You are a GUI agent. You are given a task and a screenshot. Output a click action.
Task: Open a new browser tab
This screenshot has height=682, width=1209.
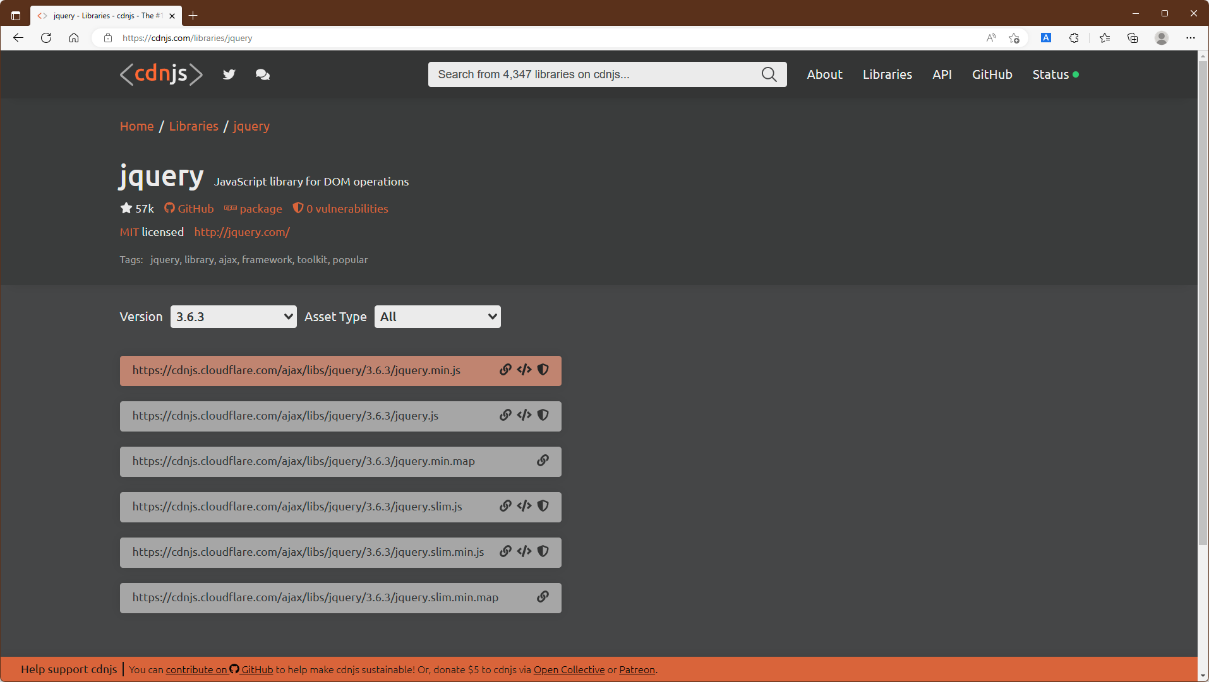point(193,16)
